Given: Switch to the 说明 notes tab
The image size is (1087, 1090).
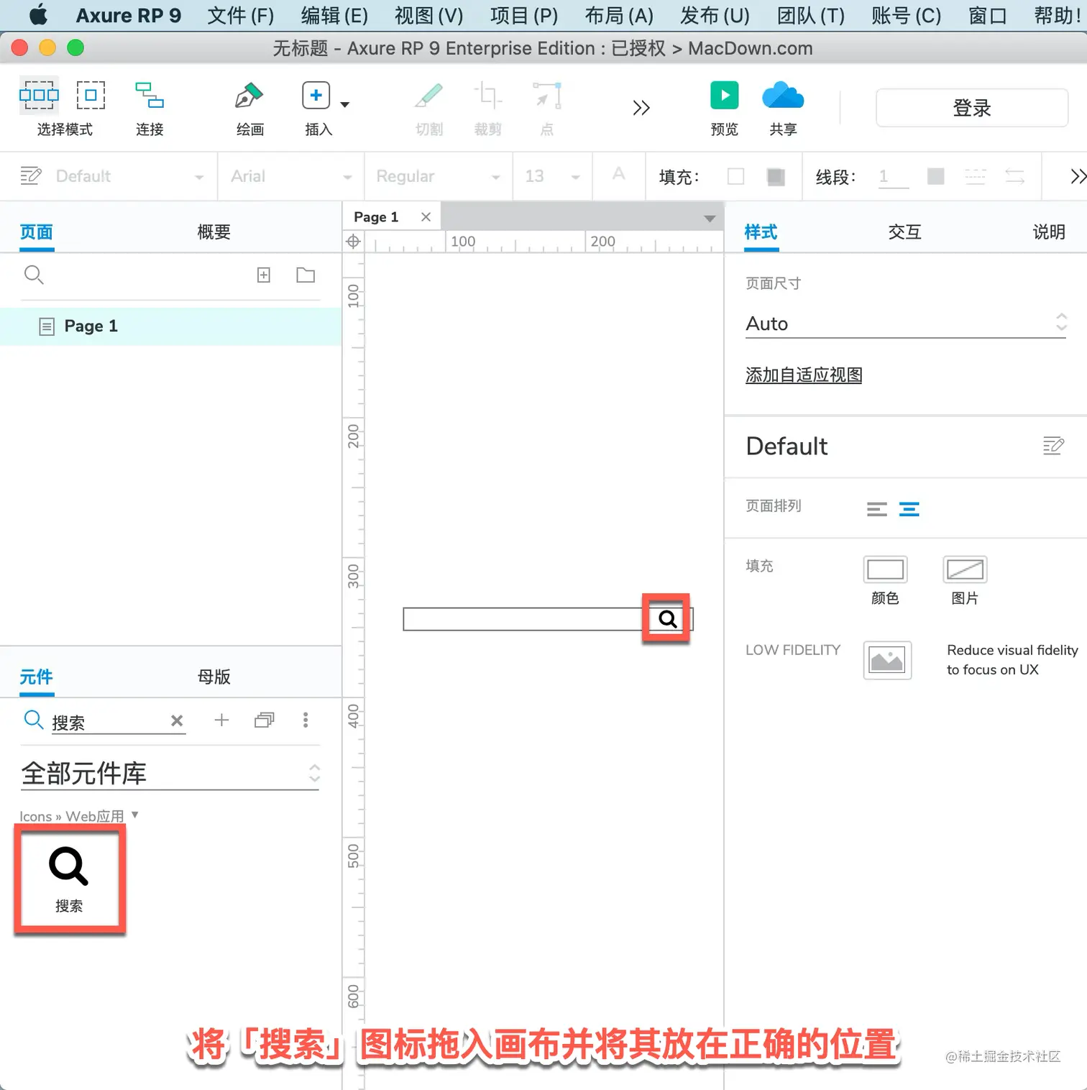Looking at the screenshot, I should coord(1049,232).
